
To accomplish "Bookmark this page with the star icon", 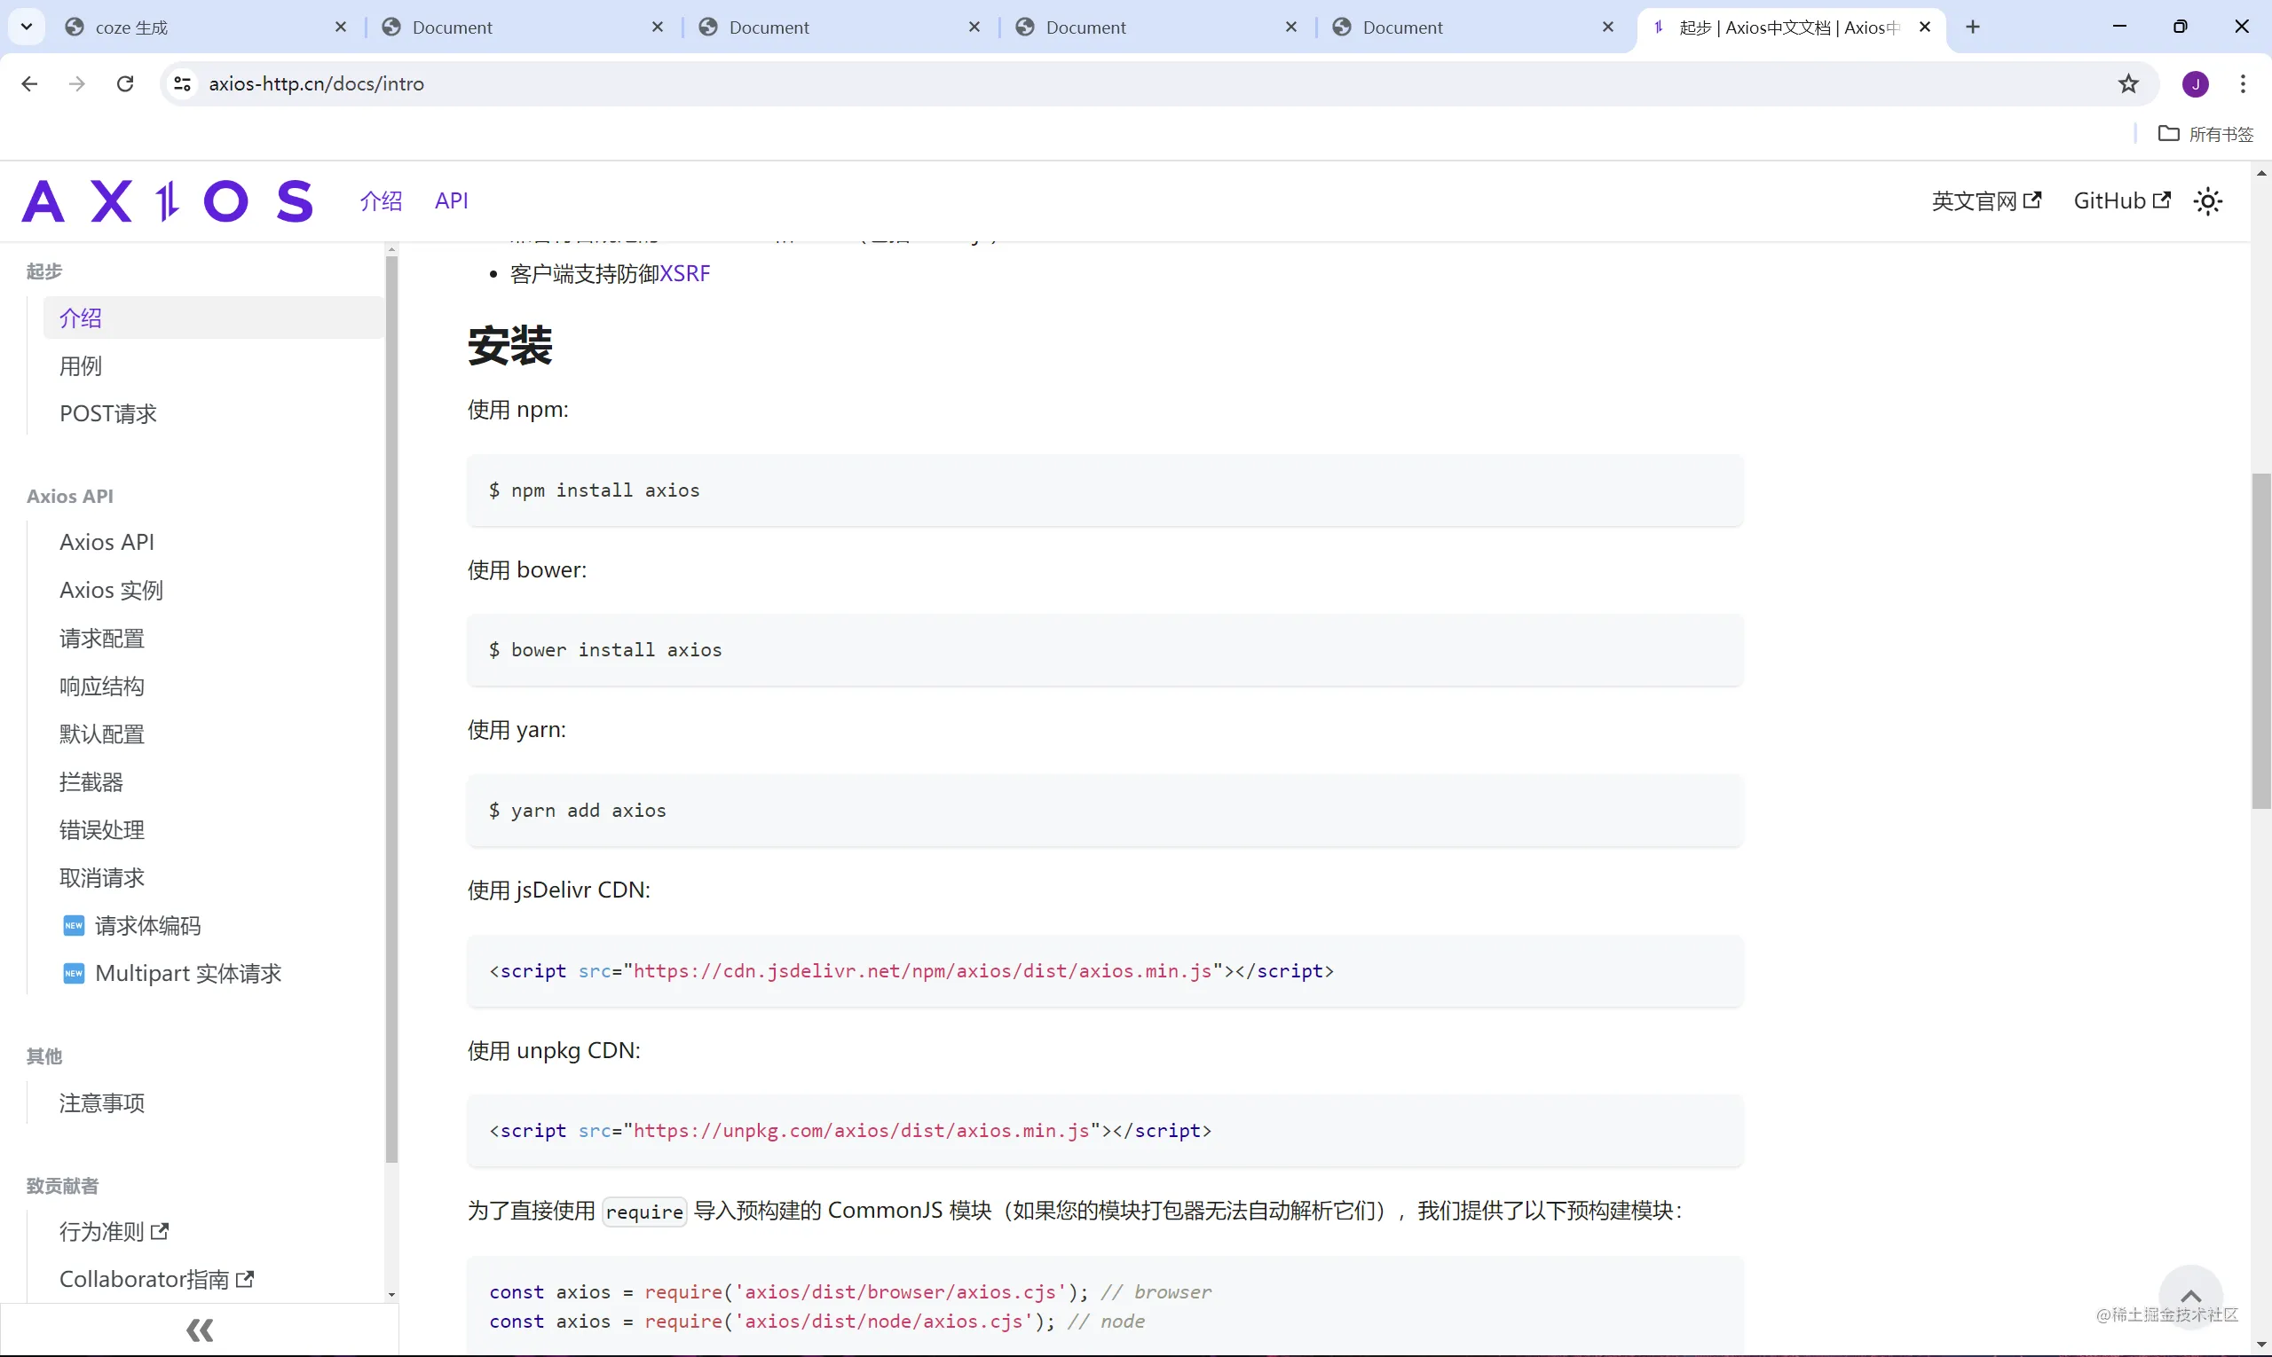I will [x=2128, y=84].
